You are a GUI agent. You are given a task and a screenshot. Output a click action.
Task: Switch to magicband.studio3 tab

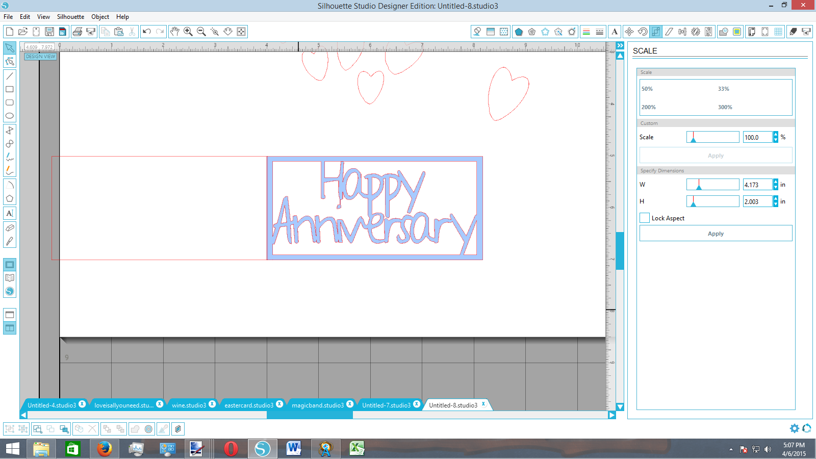tap(318, 405)
